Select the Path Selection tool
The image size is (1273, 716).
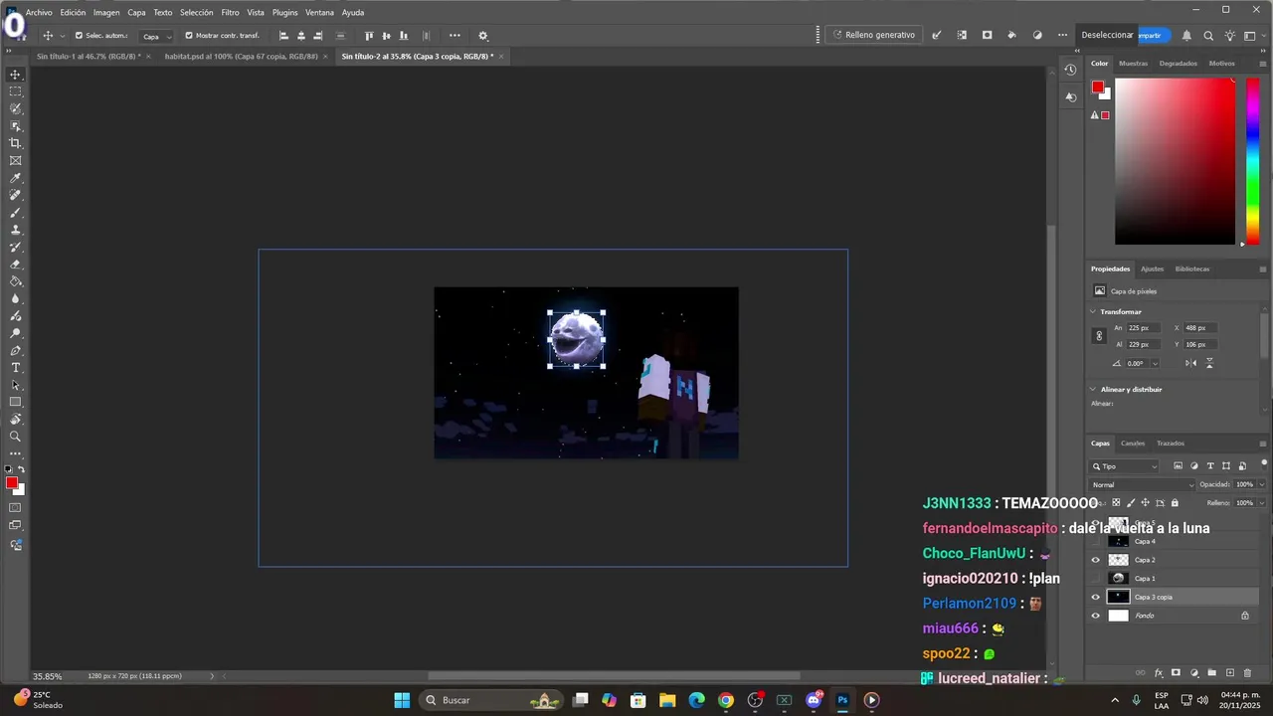click(15, 385)
